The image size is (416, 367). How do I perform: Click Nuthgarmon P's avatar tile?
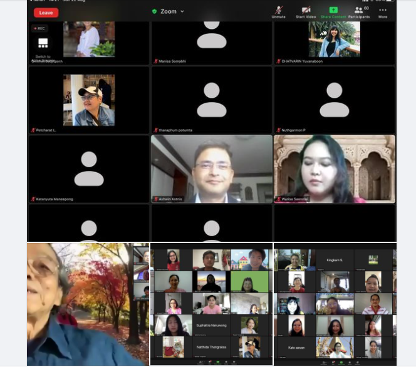(x=334, y=100)
